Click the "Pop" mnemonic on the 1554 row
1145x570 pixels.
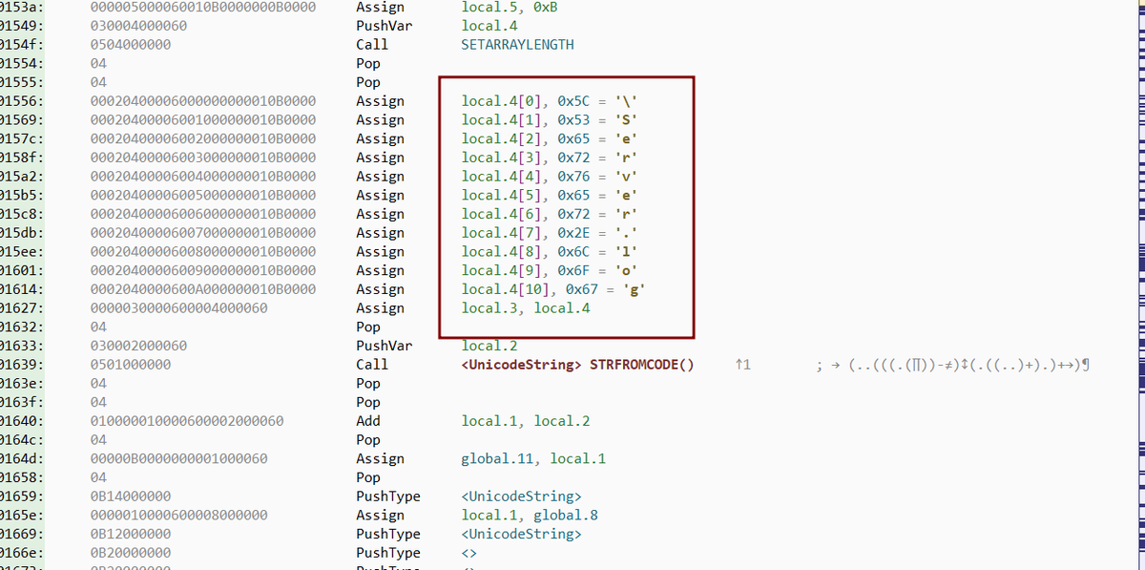[x=368, y=63]
